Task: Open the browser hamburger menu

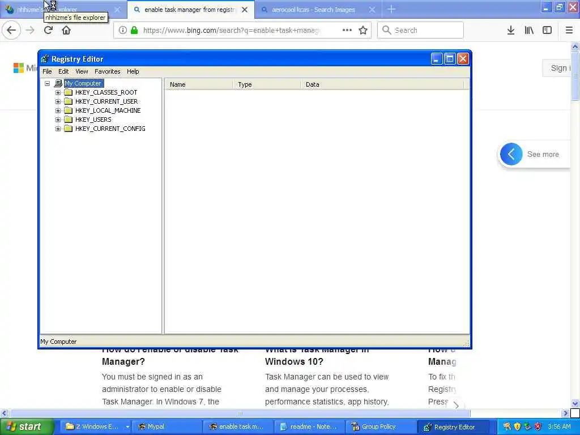Action: pyautogui.click(x=569, y=31)
